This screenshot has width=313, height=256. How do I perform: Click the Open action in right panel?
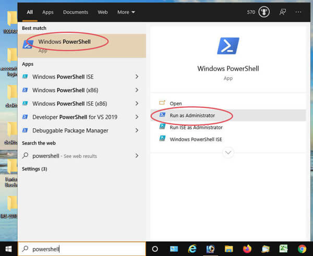coord(176,103)
